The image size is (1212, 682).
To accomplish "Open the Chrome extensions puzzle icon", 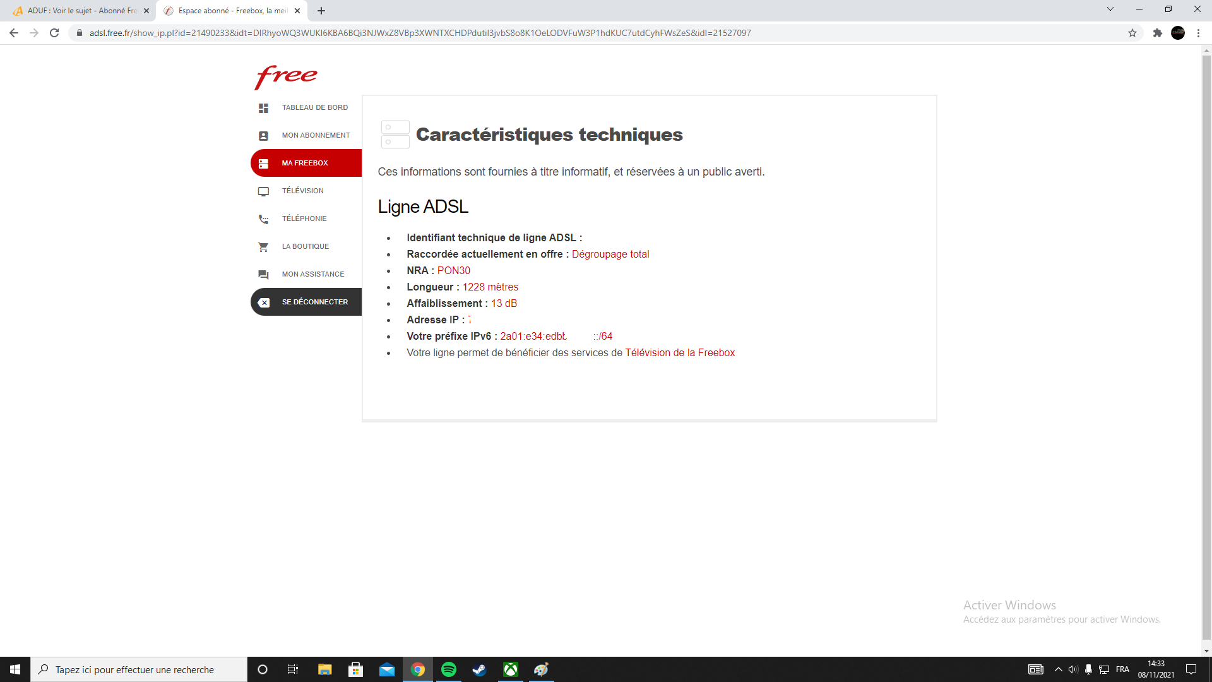I will click(x=1158, y=33).
